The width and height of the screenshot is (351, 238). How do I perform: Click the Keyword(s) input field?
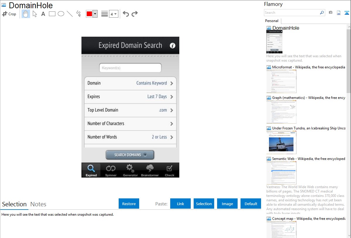coord(130,68)
